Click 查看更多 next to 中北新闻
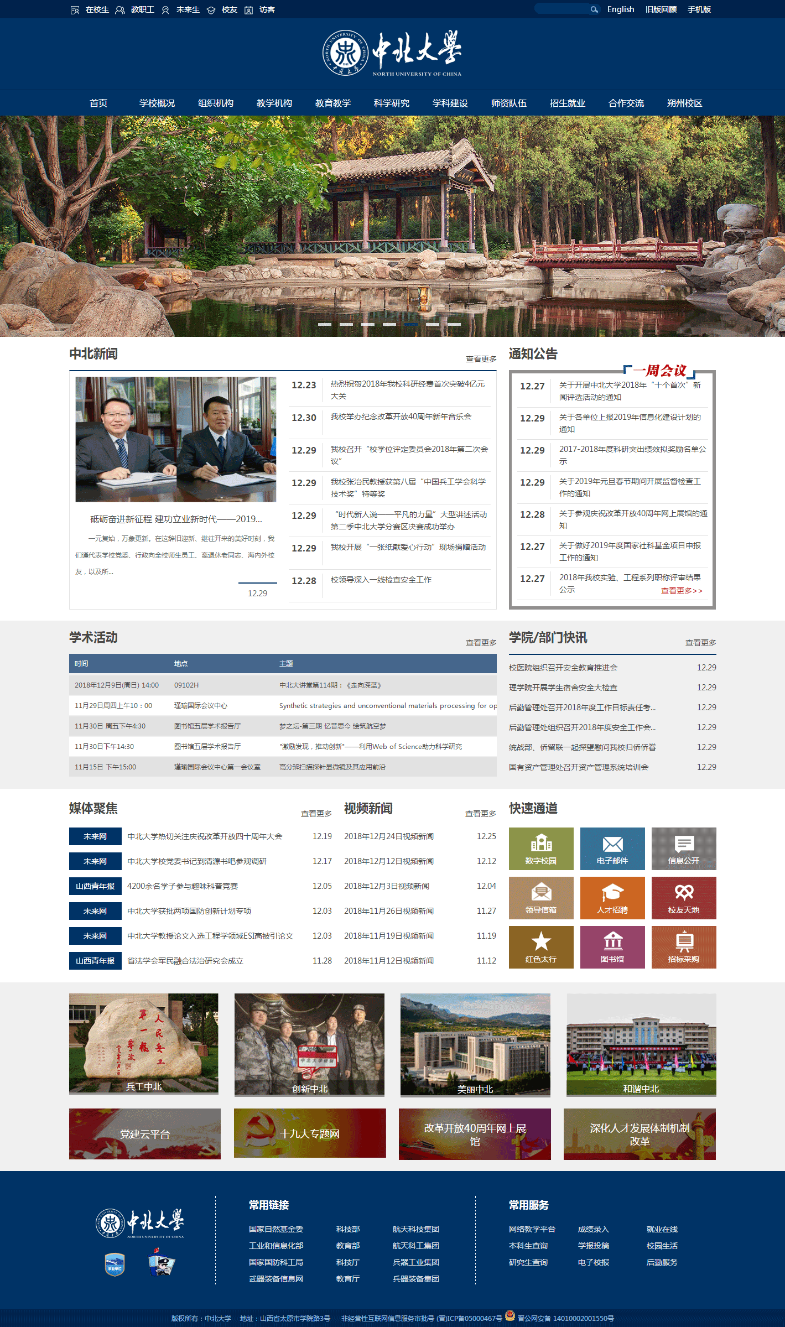Image resolution: width=785 pixels, height=1327 pixels. click(x=481, y=359)
